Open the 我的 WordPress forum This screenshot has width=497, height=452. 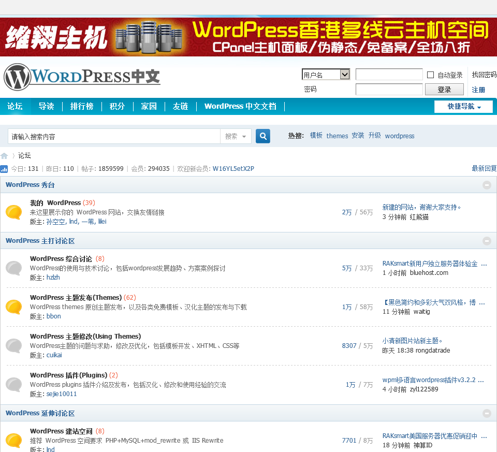pos(55,203)
